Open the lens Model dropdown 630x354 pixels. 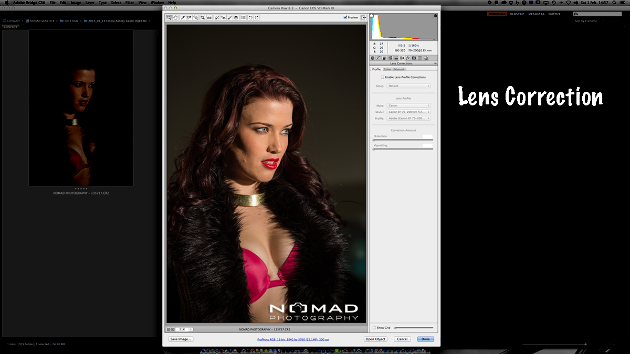point(408,112)
